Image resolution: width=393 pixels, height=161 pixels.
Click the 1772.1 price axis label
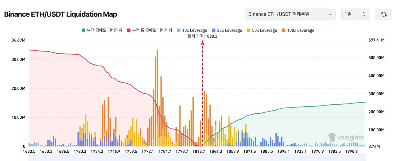(148, 151)
